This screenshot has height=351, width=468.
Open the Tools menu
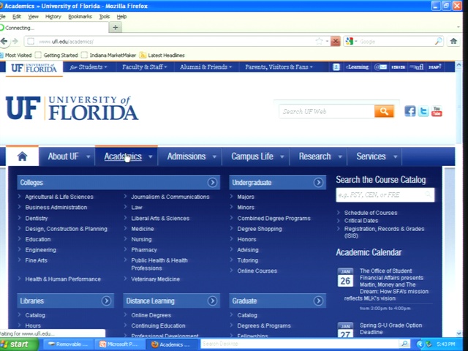[x=105, y=16]
